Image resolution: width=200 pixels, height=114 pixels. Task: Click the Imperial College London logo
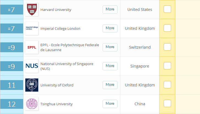click(x=32, y=28)
